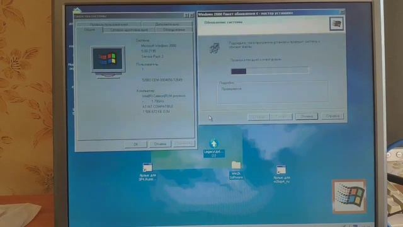Click the OEM product ID number text
Screen dimensions: 403x227
click(x=162, y=80)
